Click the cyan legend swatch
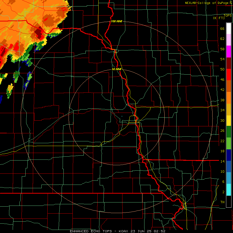The image size is (233, 233). pos(229,190)
